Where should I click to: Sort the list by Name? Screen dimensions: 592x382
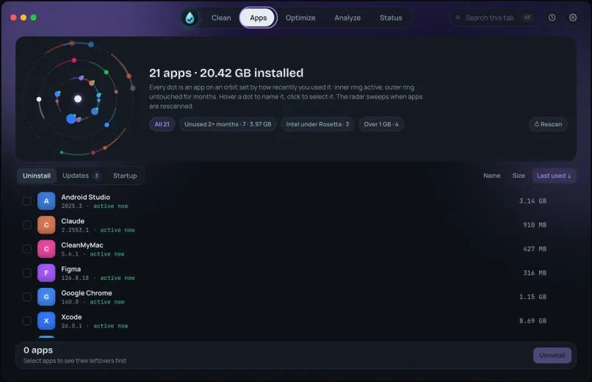(491, 176)
